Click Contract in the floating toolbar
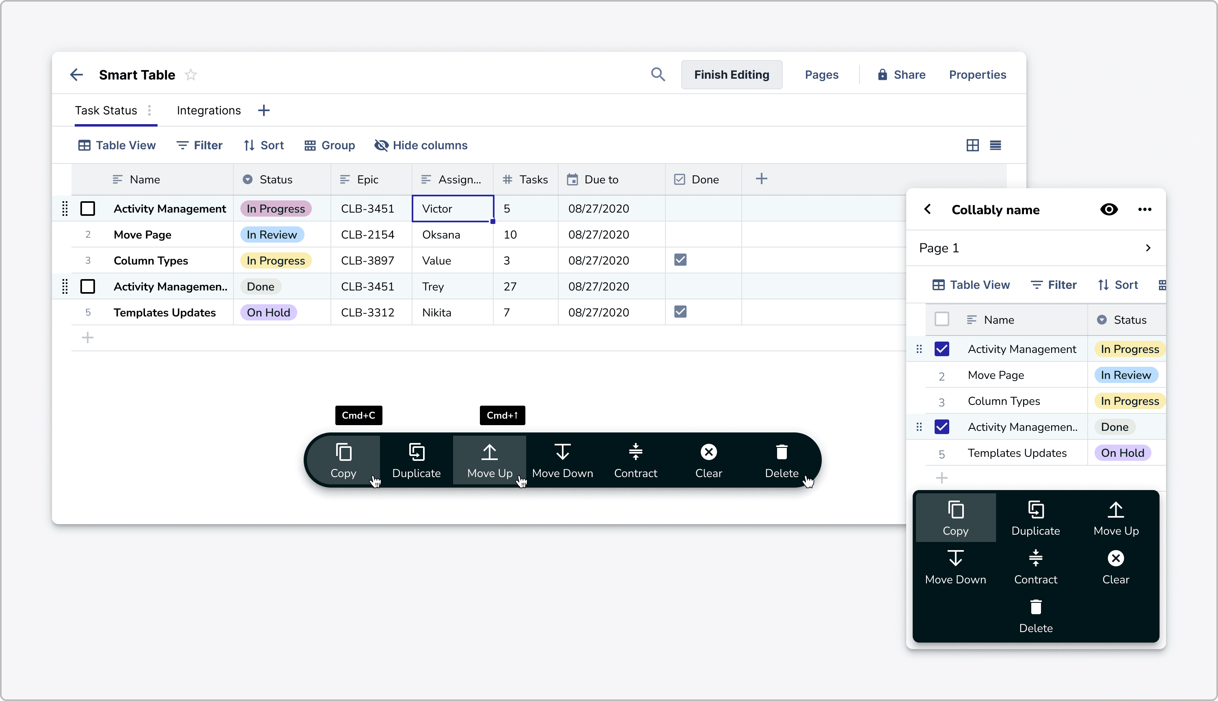The height and width of the screenshot is (701, 1218). [x=635, y=460]
